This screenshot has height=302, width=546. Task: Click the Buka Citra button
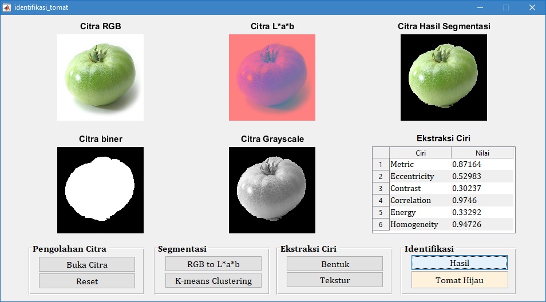[x=87, y=264]
